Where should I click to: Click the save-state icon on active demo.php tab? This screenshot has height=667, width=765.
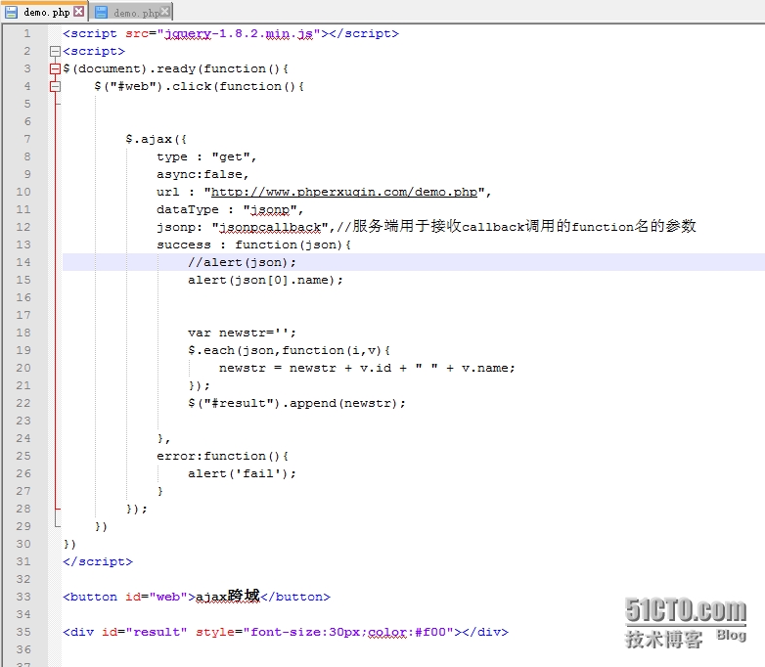(x=11, y=12)
